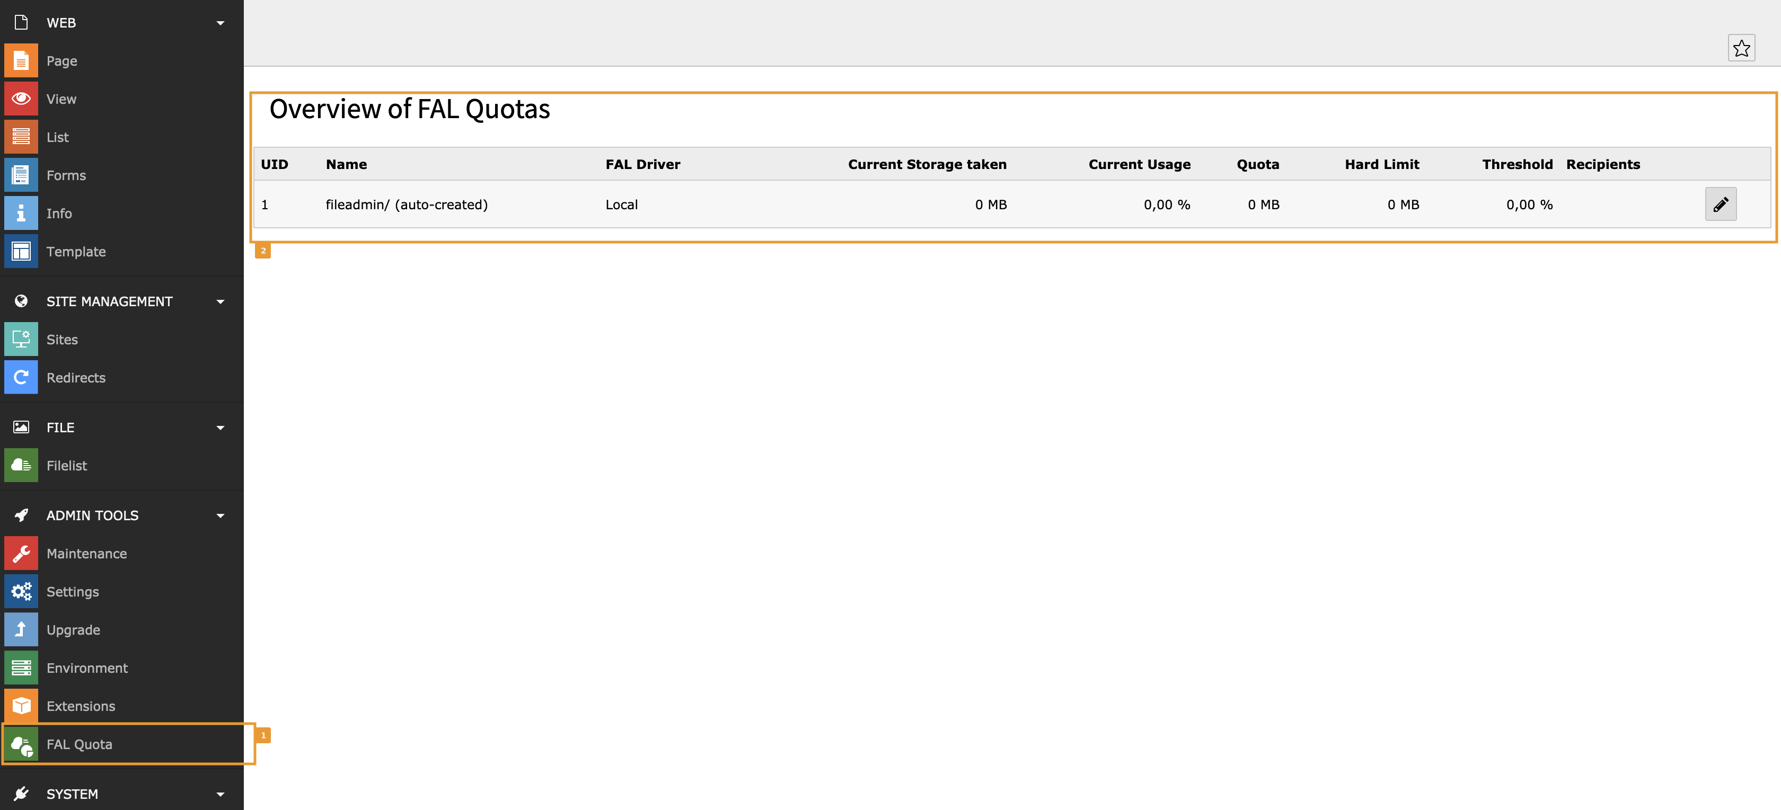Click the WEB group heading text

[x=61, y=23]
